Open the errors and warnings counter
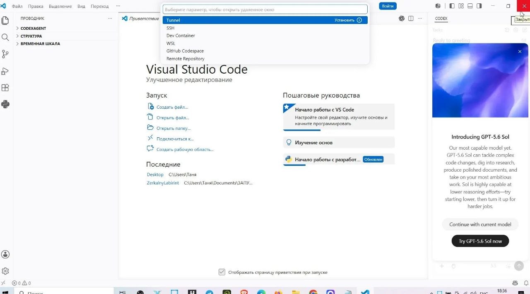The image size is (530, 294). (x=21, y=283)
